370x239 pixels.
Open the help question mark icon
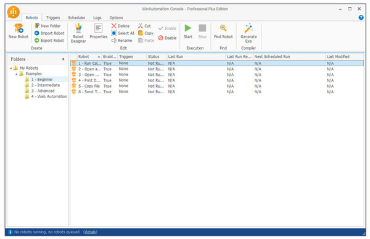point(361,17)
